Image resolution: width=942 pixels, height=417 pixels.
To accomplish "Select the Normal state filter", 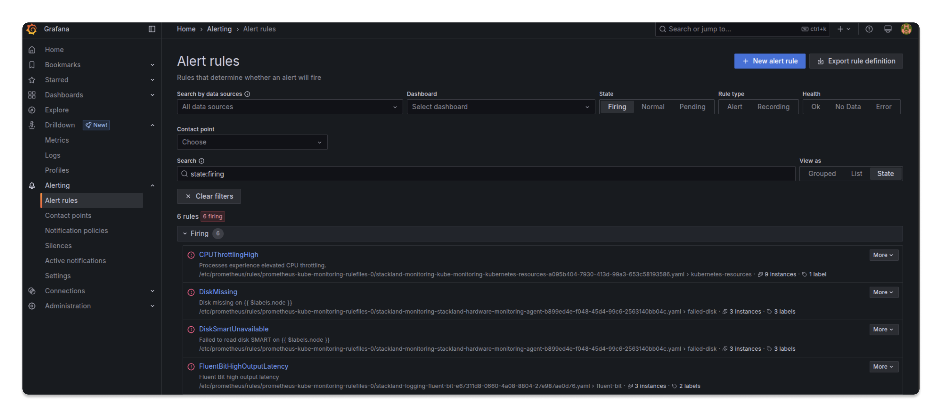I will click(652, 107).
